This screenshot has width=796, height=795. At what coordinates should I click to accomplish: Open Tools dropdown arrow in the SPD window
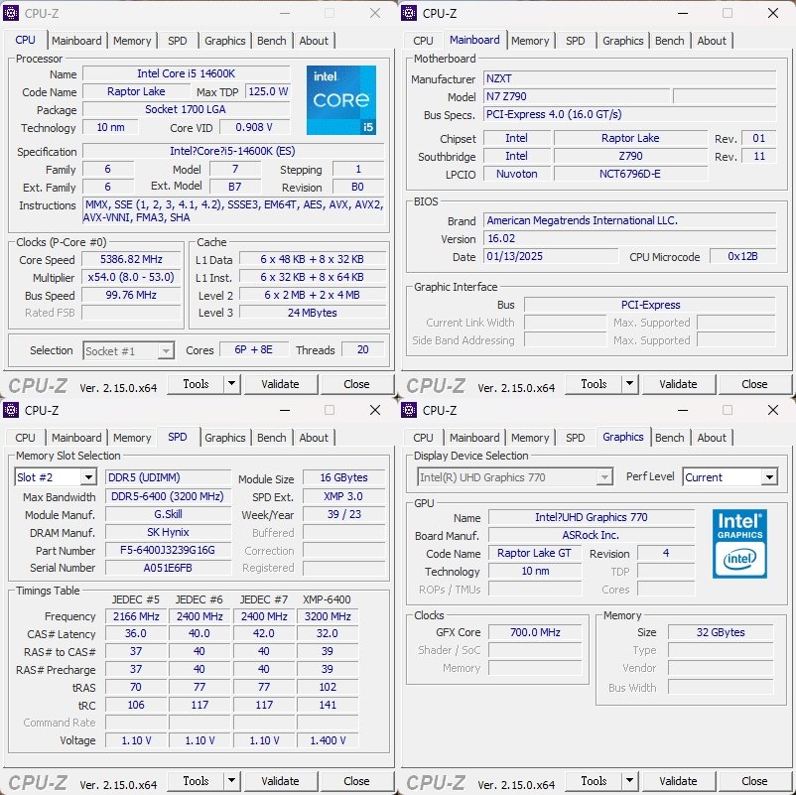coord(231,781)
